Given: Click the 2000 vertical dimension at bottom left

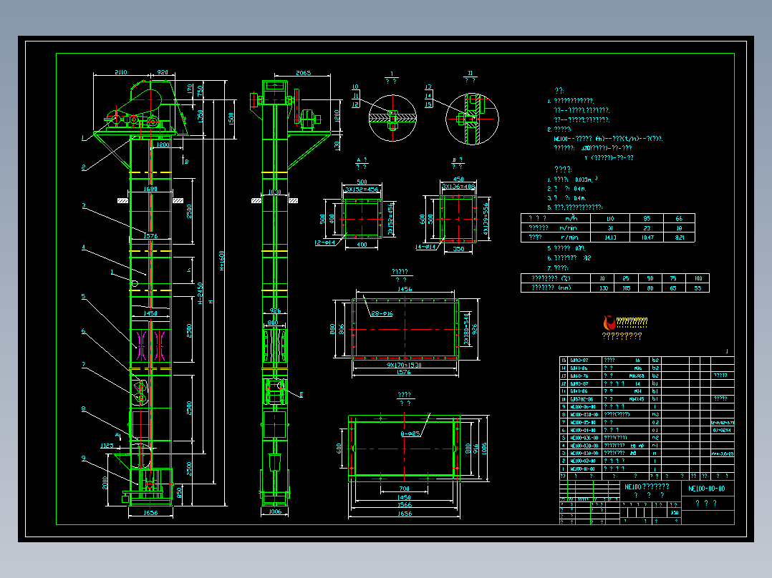Looking at the screenshot, I should point(105,482).
